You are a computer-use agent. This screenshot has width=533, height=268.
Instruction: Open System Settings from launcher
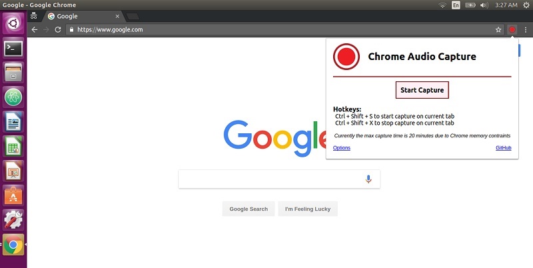pyautogui.click(x=13, y=220)
